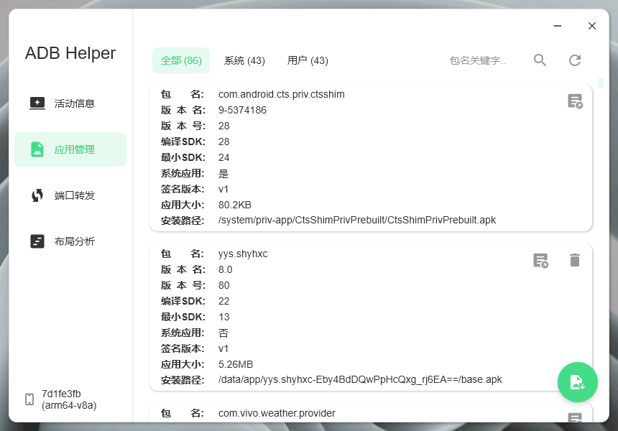Minimize the ADB Helper window
Screen dimensions: 618x431
click(x=557, y=26)
